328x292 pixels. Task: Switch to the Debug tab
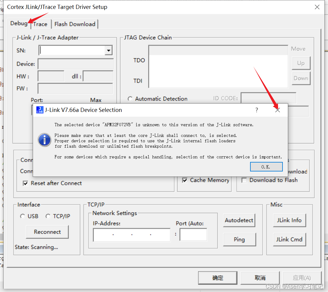click(19, 23)
